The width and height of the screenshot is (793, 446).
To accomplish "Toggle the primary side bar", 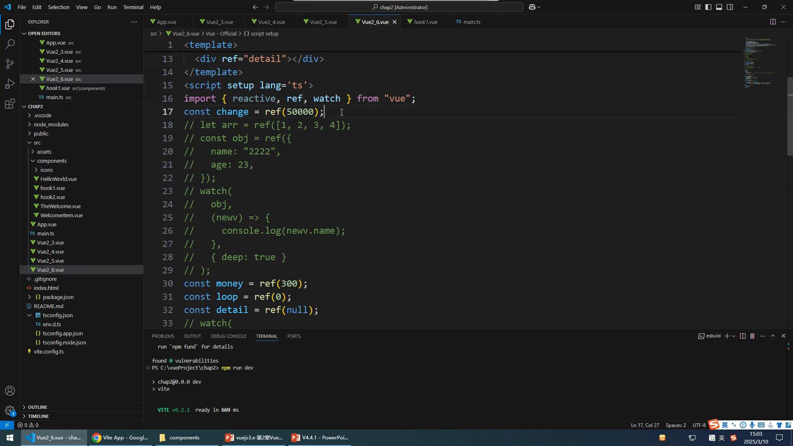I will tap(708, 7).
